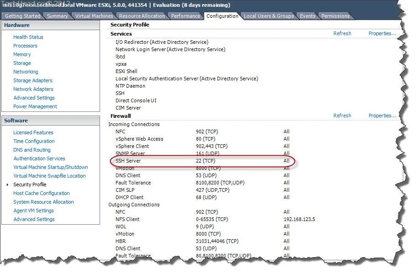Open Processors hardware settings
417x274 pixels.
click(25, 46)
